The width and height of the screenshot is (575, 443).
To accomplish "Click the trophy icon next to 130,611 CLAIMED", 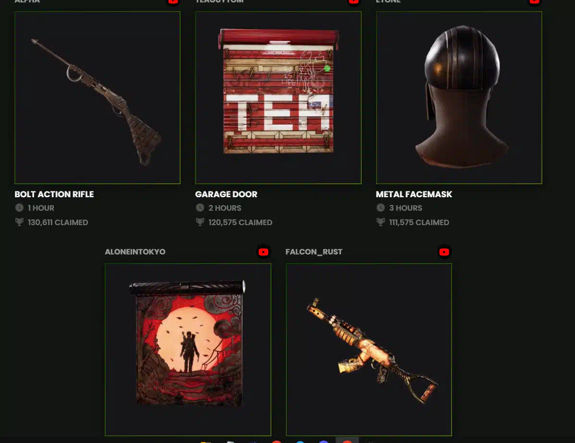I will point(19,222).
